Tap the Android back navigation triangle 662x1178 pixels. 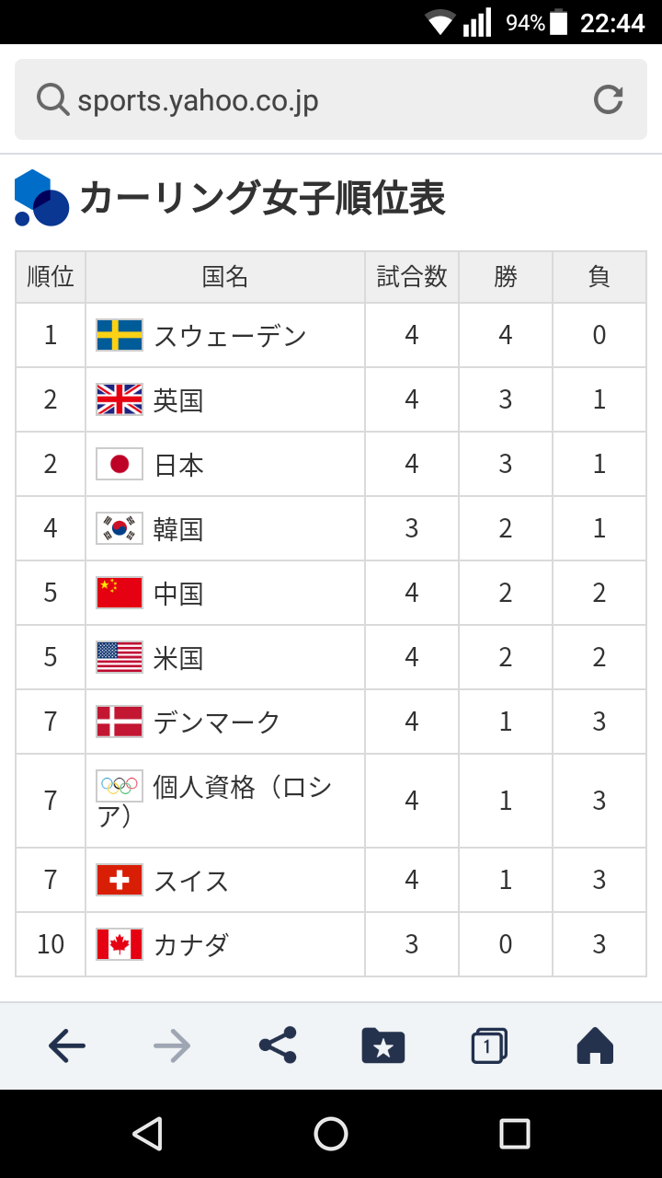point(147,1134)
